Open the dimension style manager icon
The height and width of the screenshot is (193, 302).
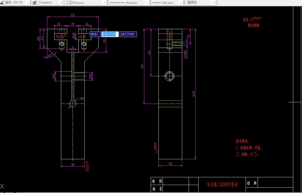click(2, 3)
